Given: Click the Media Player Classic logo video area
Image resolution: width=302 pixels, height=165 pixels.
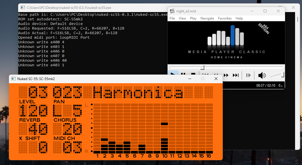Looking at the screenshot, I should [226, 42].
